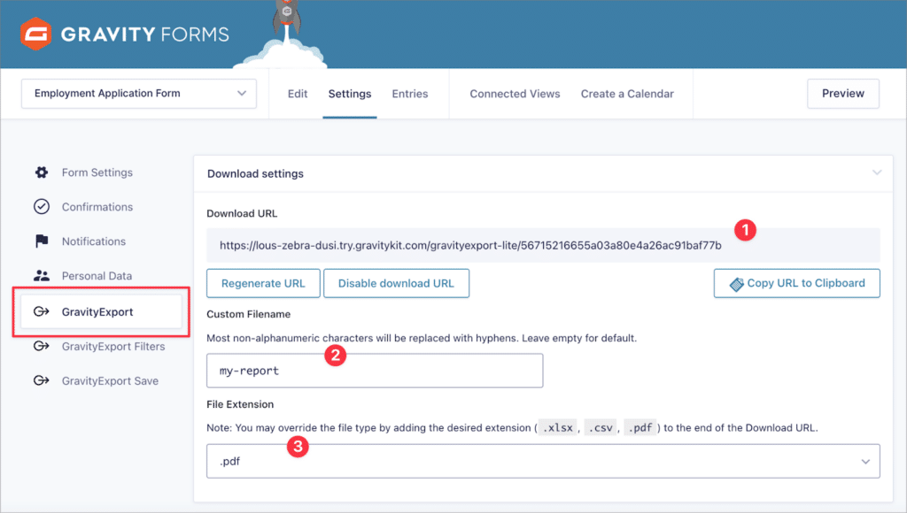The image size is (907, 513).
Task: Open the Employment Application Form selector
Action: (139, 94)
